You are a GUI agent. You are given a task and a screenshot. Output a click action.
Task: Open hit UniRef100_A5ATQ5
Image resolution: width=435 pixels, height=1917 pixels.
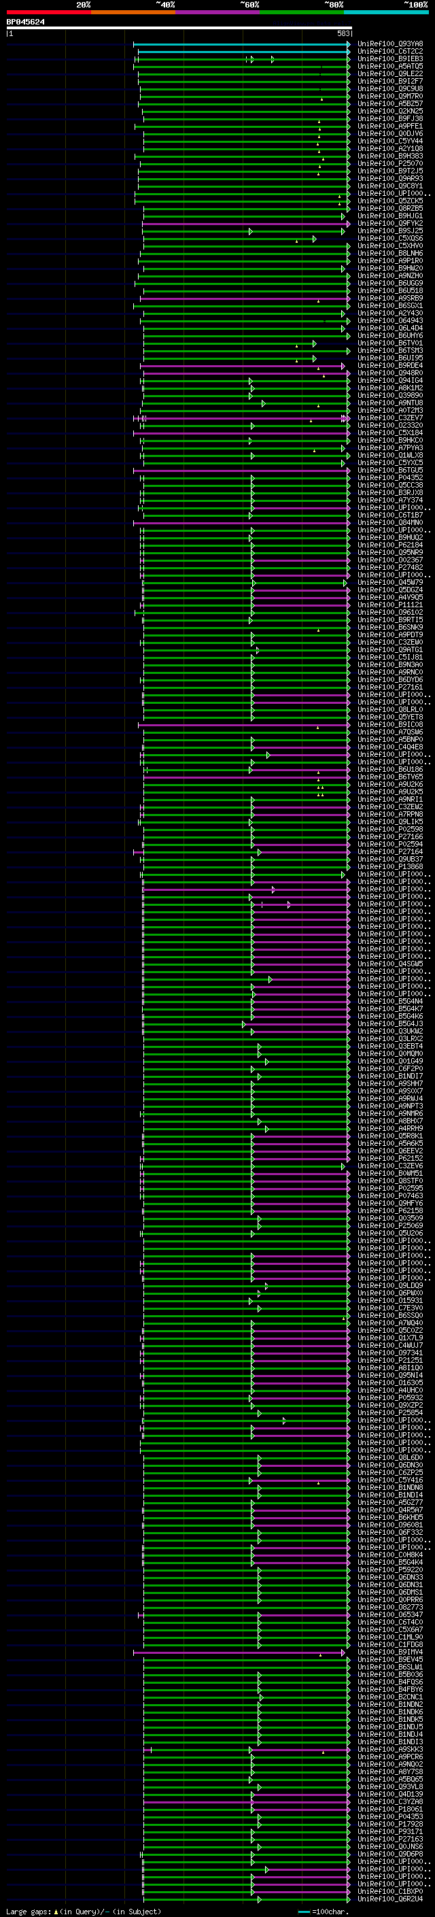(x=390, y=66)
